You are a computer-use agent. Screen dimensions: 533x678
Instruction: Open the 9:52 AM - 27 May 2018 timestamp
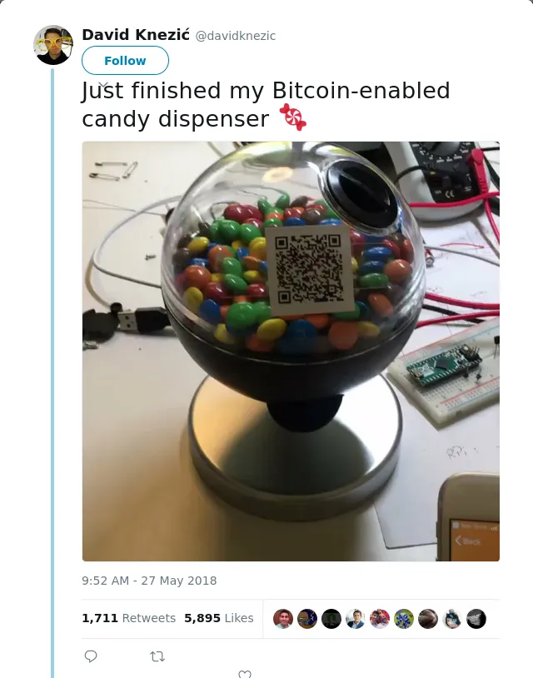click(149, 581)
